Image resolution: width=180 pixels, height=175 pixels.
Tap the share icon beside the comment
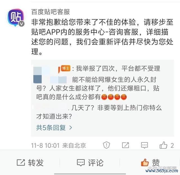(x=125, y=145)
